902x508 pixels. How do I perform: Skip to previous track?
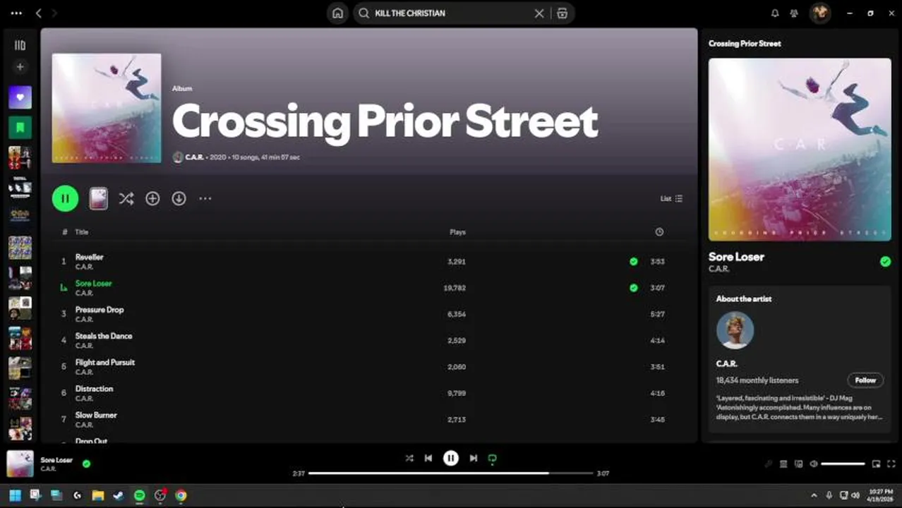coord(428,458)
